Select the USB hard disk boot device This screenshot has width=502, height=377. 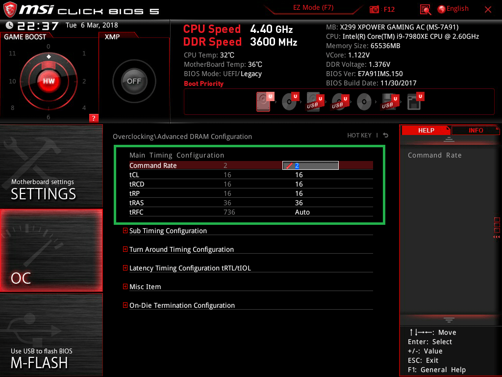315,101
